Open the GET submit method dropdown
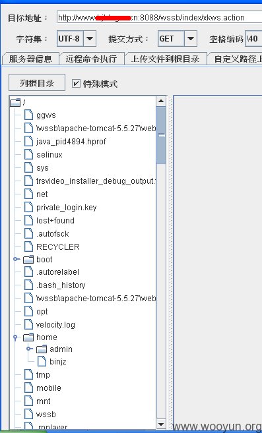The height and width of the screenshot is (433, 262). click(x=190, y=38)
